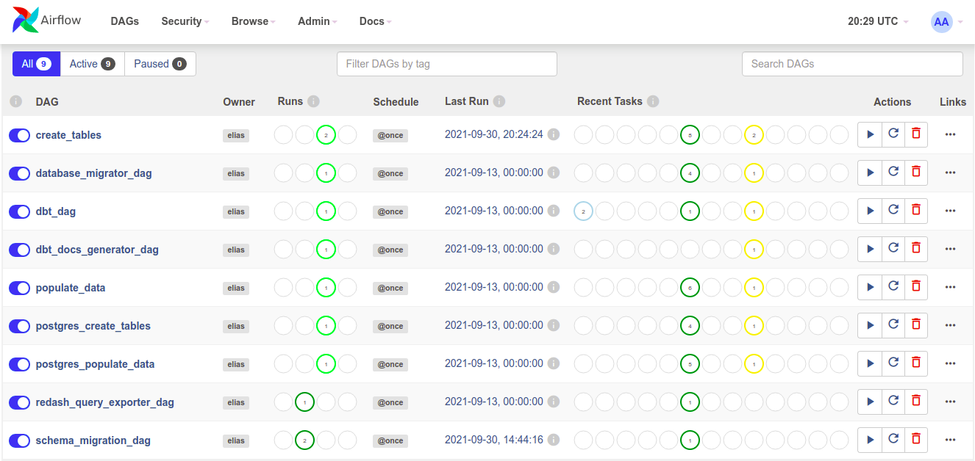Refresh database_migrator_dag
Image resolution: width=975 pixels, height=461 pixels.
[893, 173]
